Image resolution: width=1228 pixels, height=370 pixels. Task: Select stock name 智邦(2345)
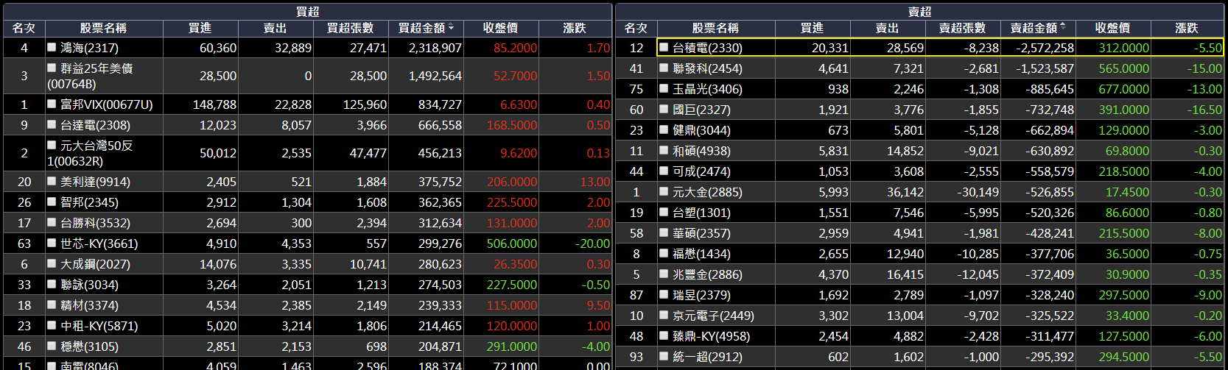pyautogui.click(x=89, y=202)
